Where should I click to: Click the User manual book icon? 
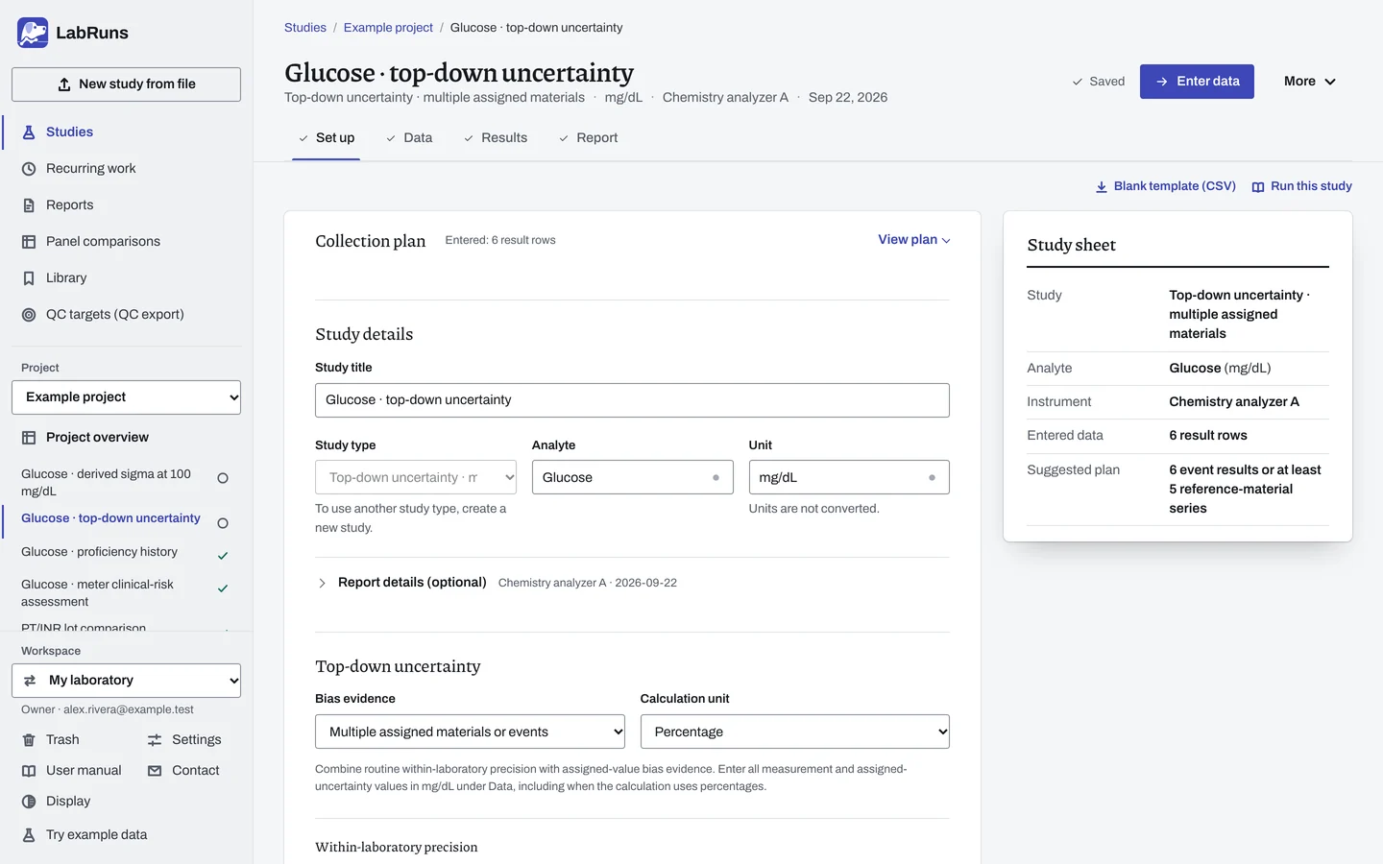(29, 771)
